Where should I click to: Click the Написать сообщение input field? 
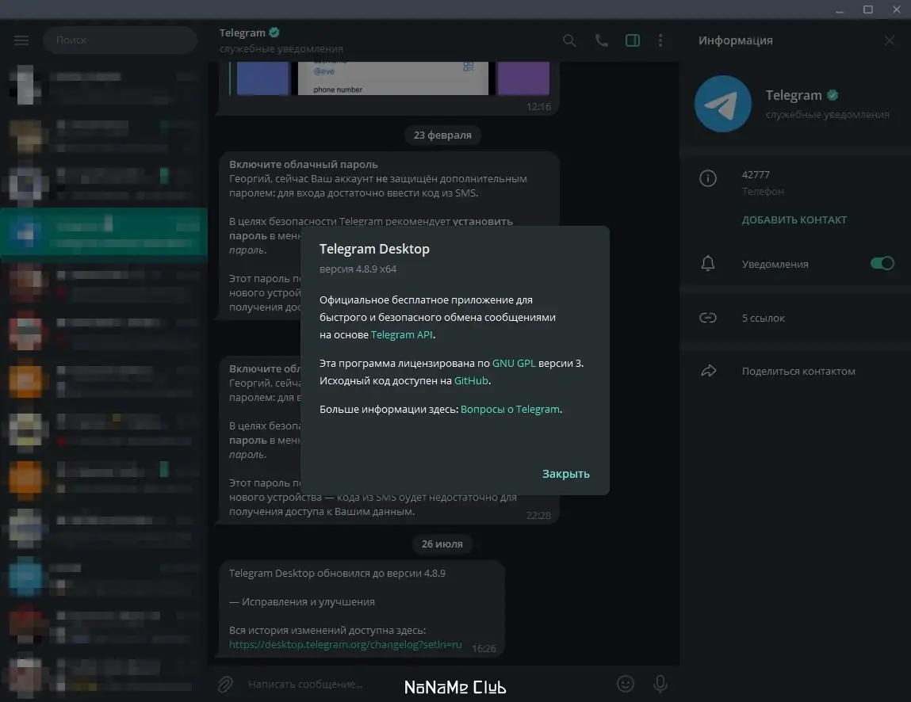pyautogui.click(x=427, y=684)
